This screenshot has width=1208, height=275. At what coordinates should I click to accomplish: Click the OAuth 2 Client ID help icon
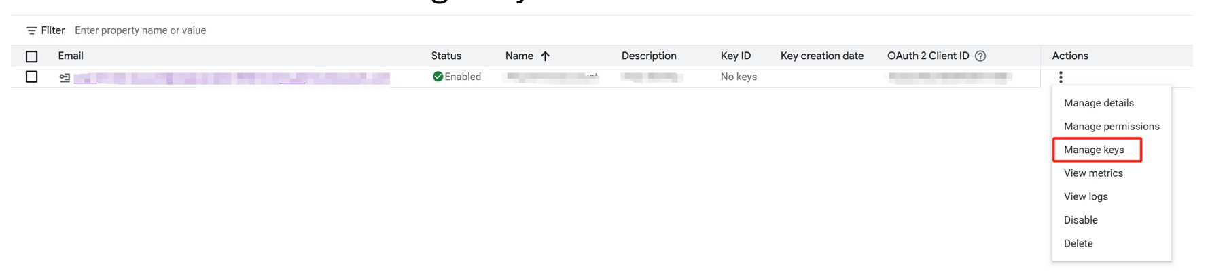980,56
